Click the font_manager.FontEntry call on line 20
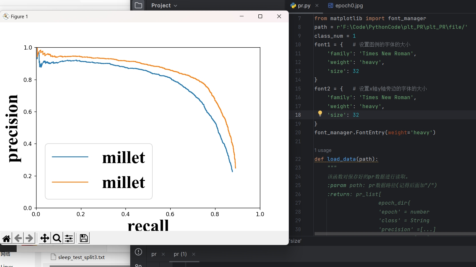The image size is (476, 267). (x=375, y=133)
